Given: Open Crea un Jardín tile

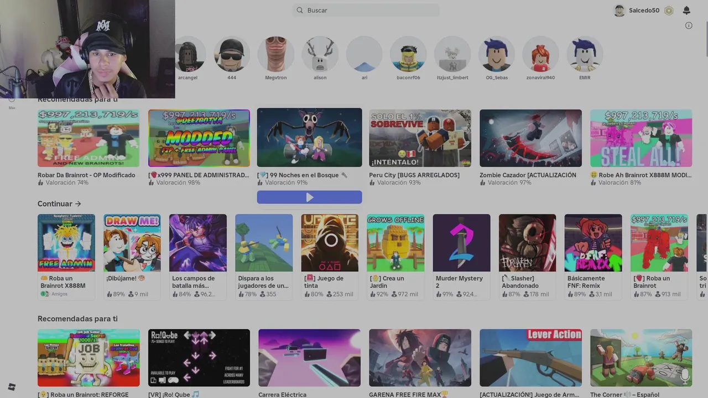Looking at the screenshot, I should 395,256.
